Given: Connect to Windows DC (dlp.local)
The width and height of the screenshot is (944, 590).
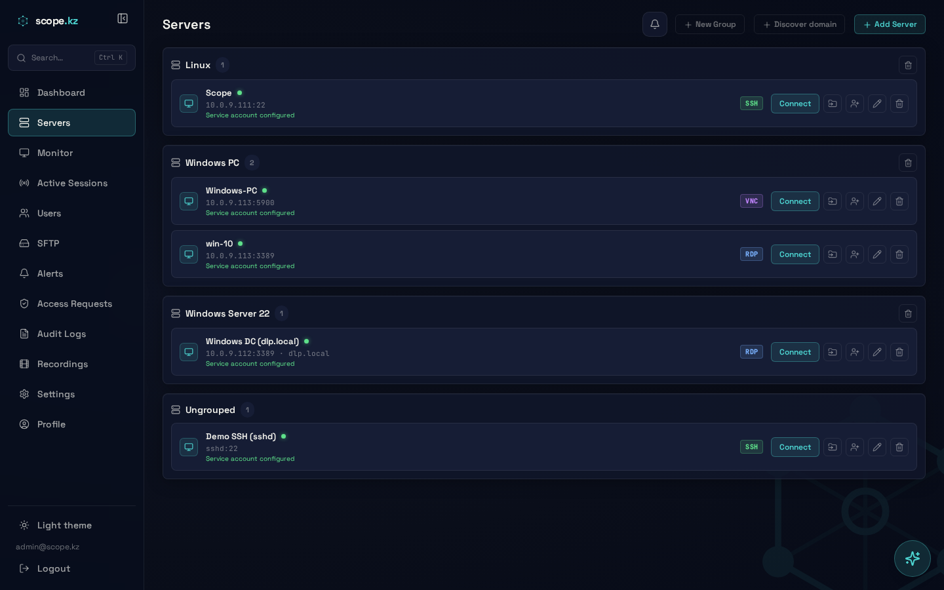Looking at the screenshot, I should pyautogui.click(x=795, y=352).
